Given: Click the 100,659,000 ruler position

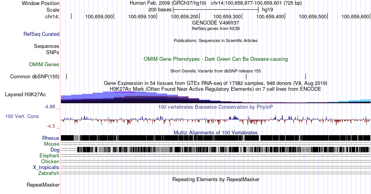Looking at the screenshot, I should click(99, 16).
